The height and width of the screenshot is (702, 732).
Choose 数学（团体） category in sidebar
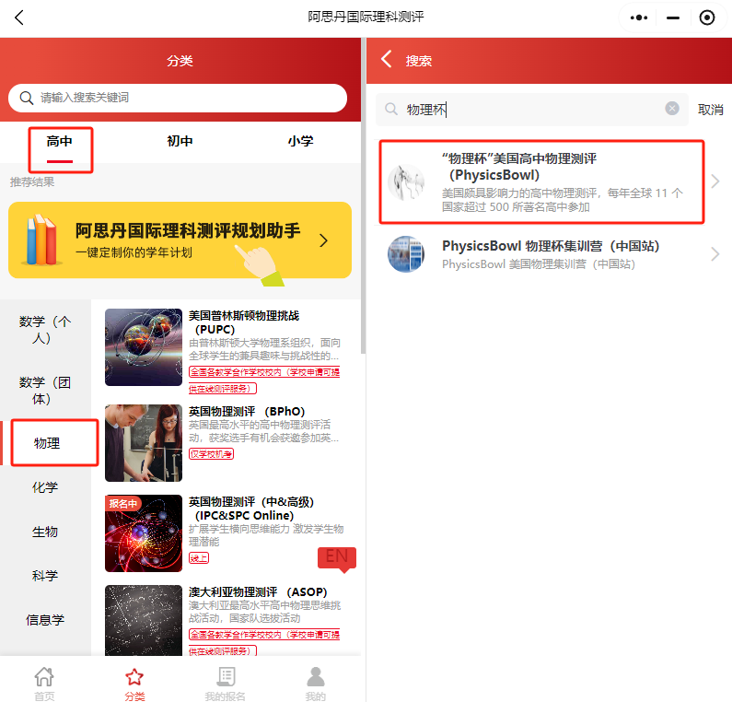click(x=45, y=391)
